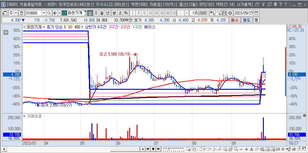Select weekly '주' period button next to 일
This screenshot has width=308, height=153.
[96, 13]
